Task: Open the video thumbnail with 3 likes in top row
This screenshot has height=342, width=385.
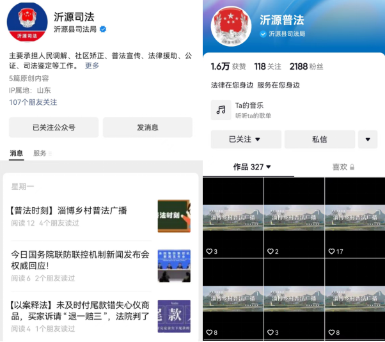Action: pos(233,217)
